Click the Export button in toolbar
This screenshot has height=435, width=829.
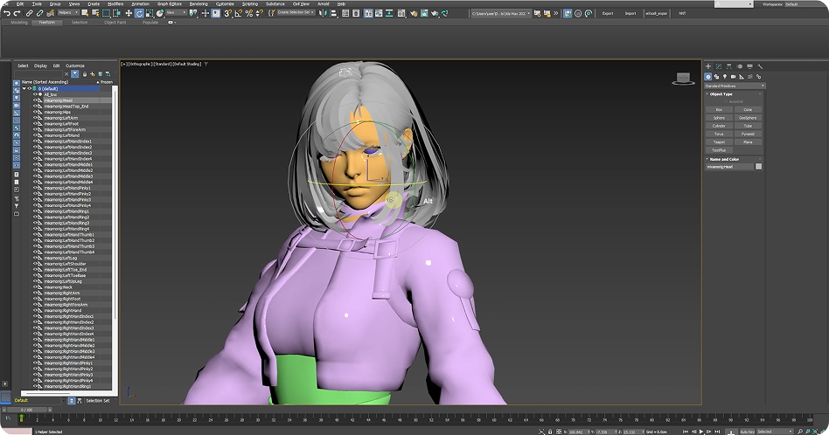(609, 13)
